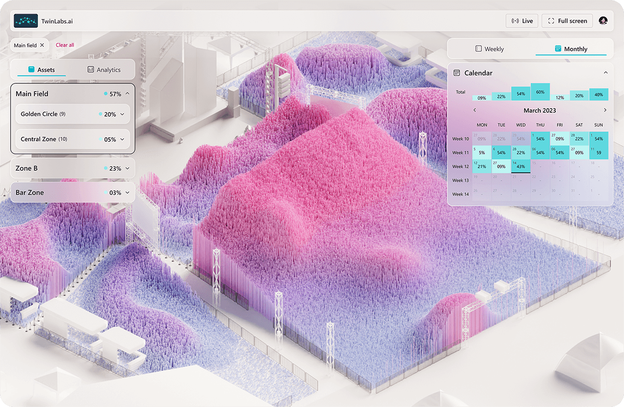
Task: Click the Assets panel icon
Action: click(32, 69)
